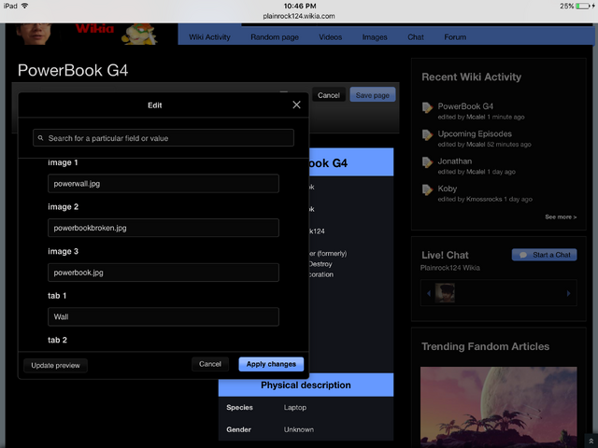Screen dimensions: 598x448
Task: Open Forum in navigation bar
Action: (x=455, y=37)
